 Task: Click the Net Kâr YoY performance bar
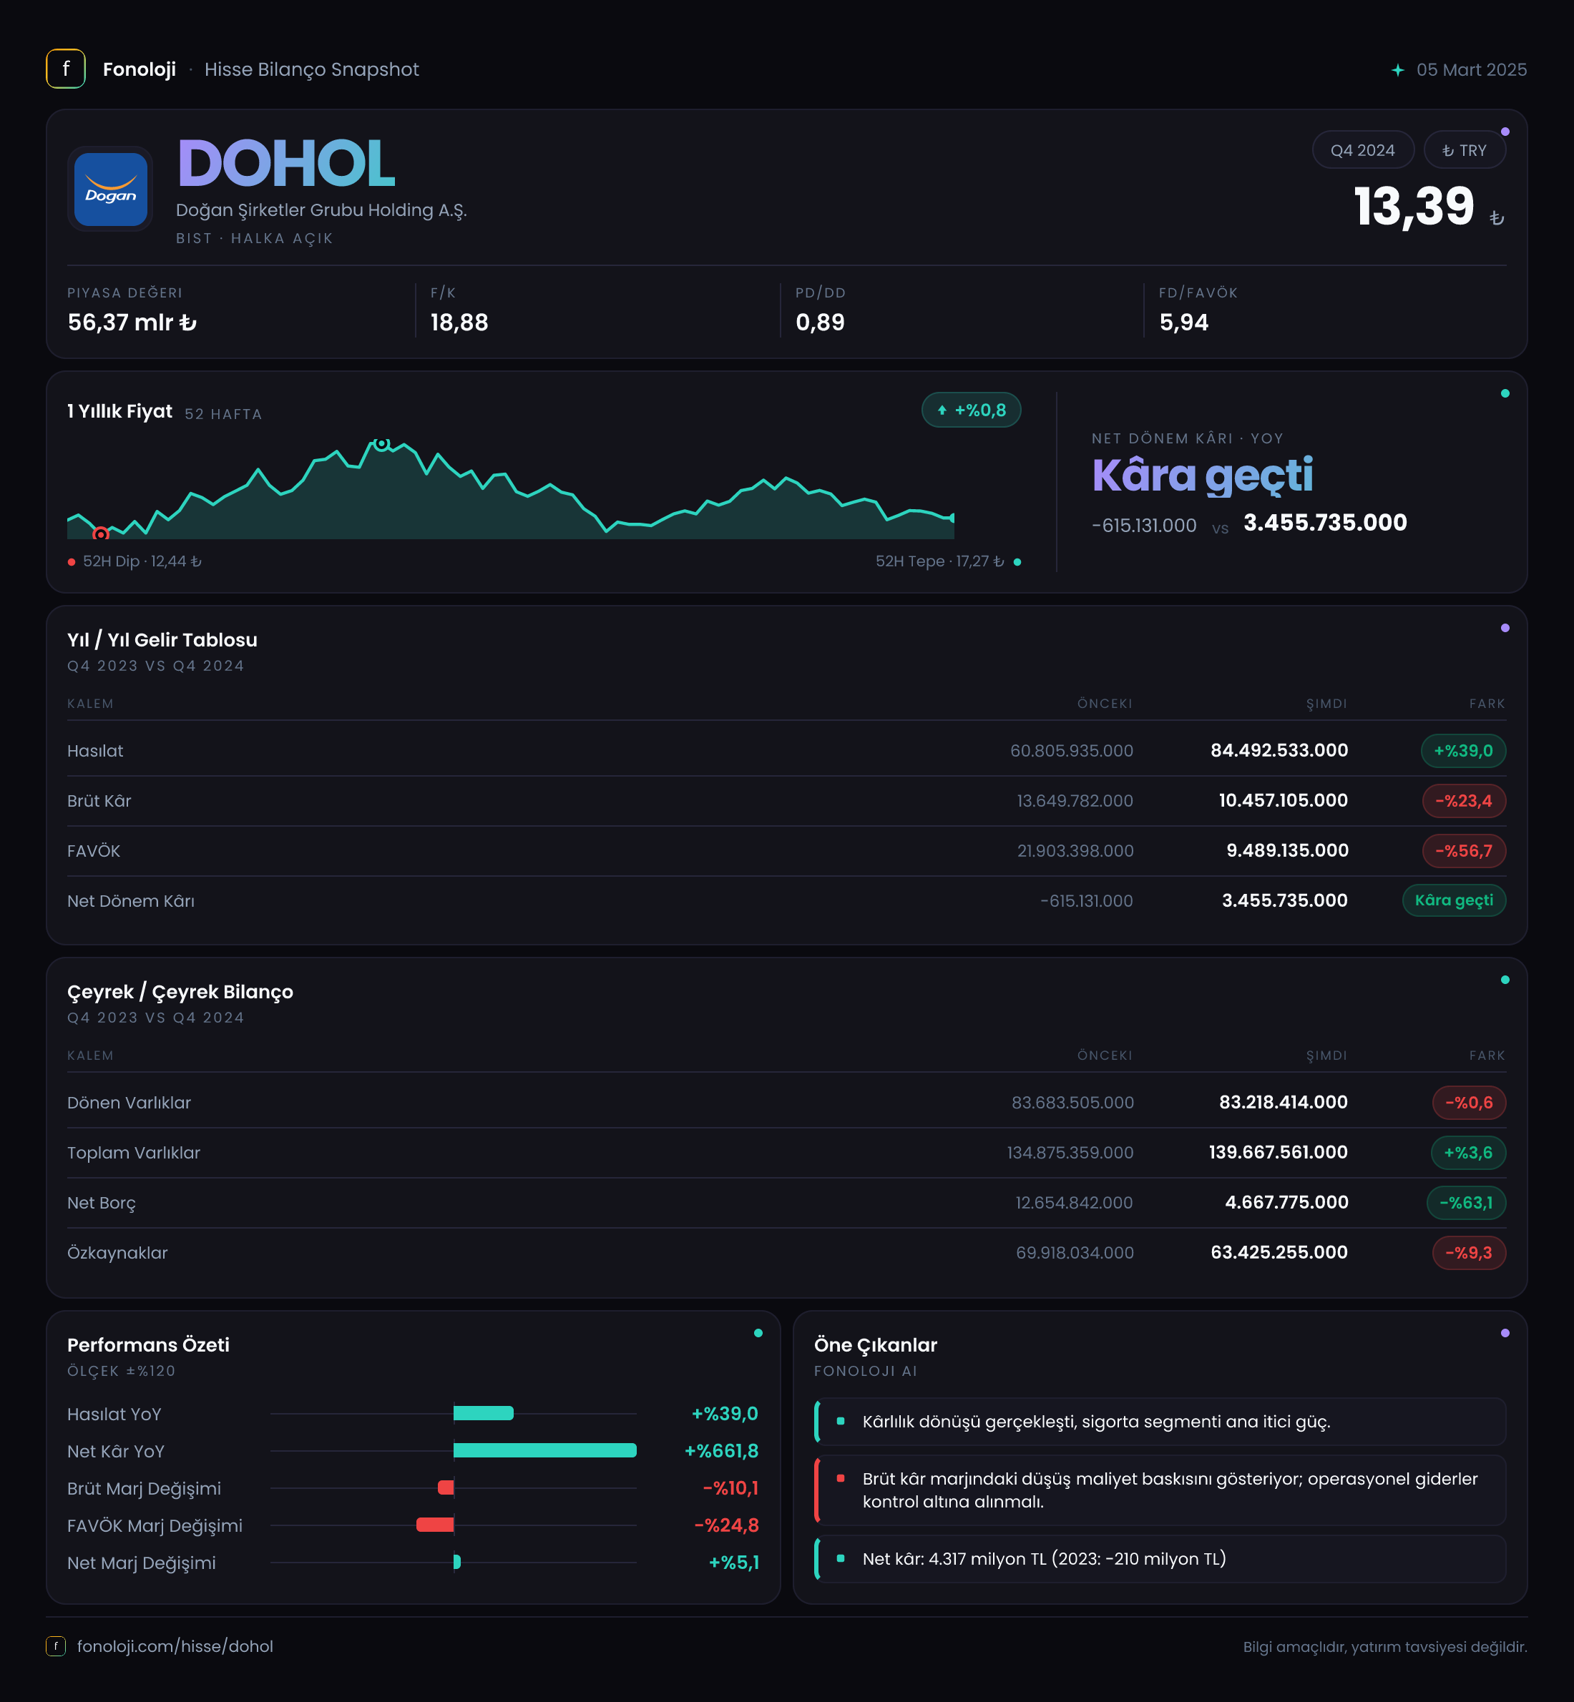click(545, 1451)
